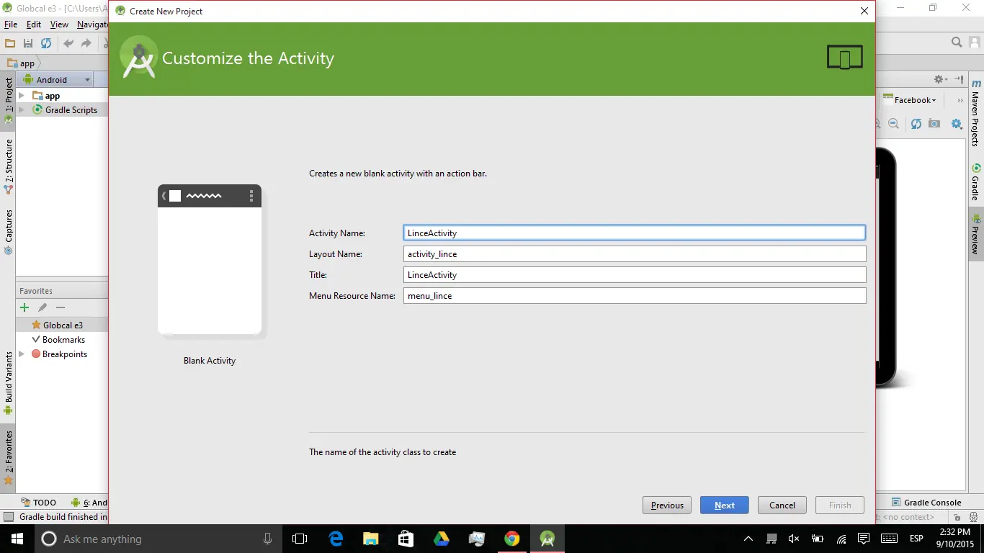Open the TODO tool window tab
Screen dimensions: 984x553
pos(38,503)
